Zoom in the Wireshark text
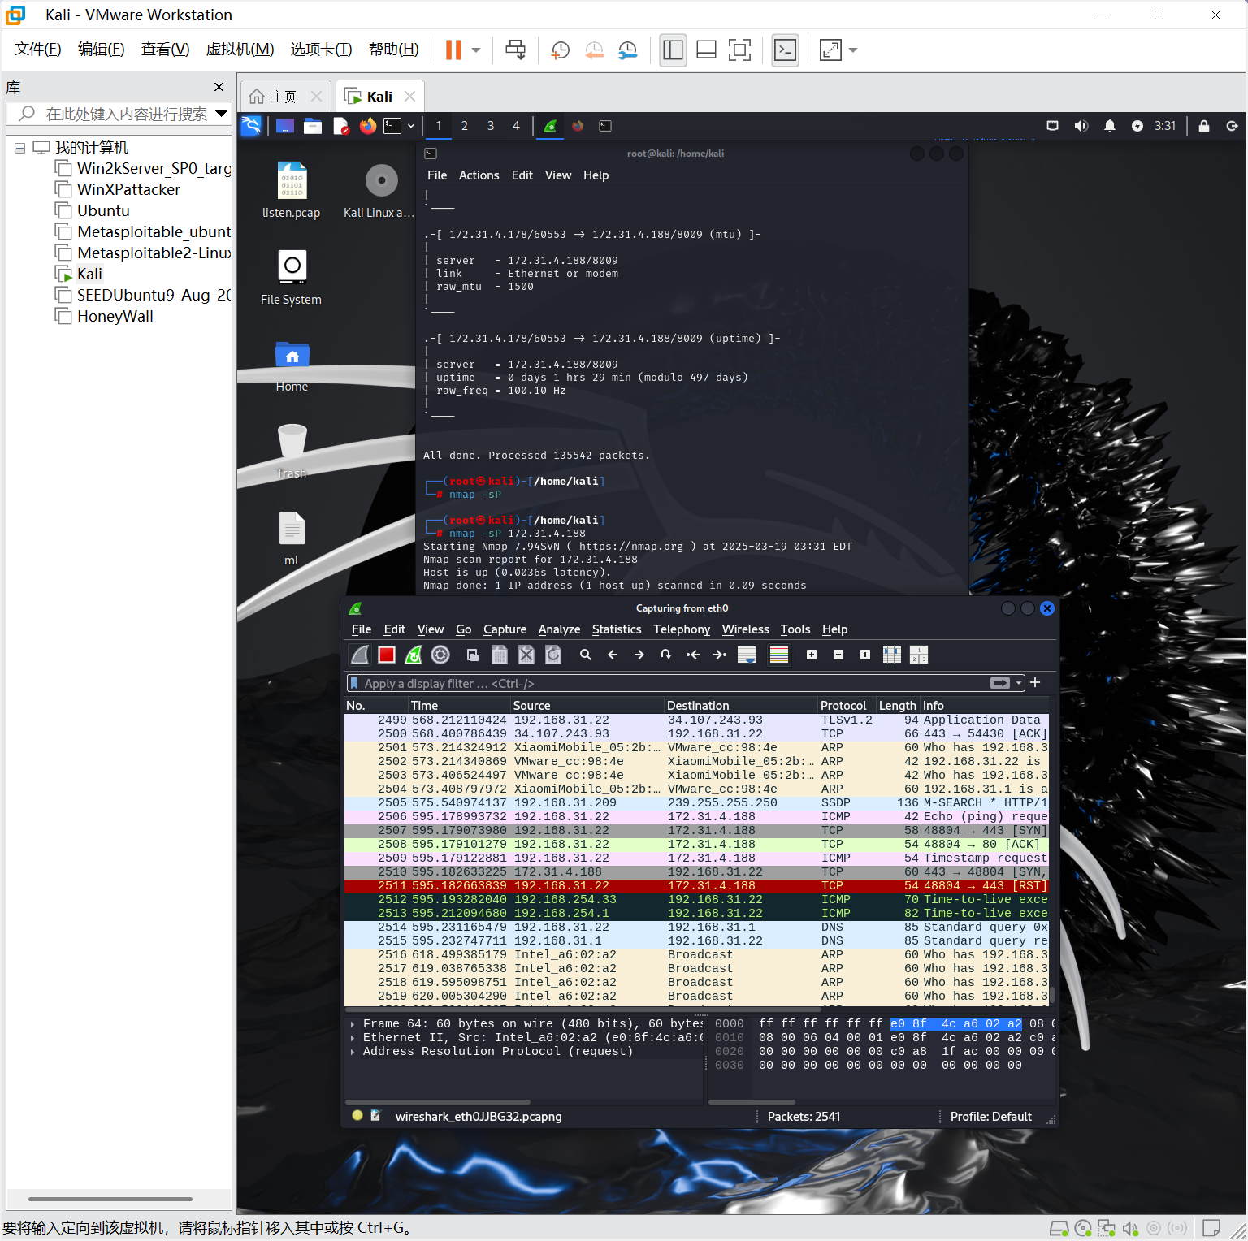This screenshot has height=1241, width=1248. coord(812,655)
